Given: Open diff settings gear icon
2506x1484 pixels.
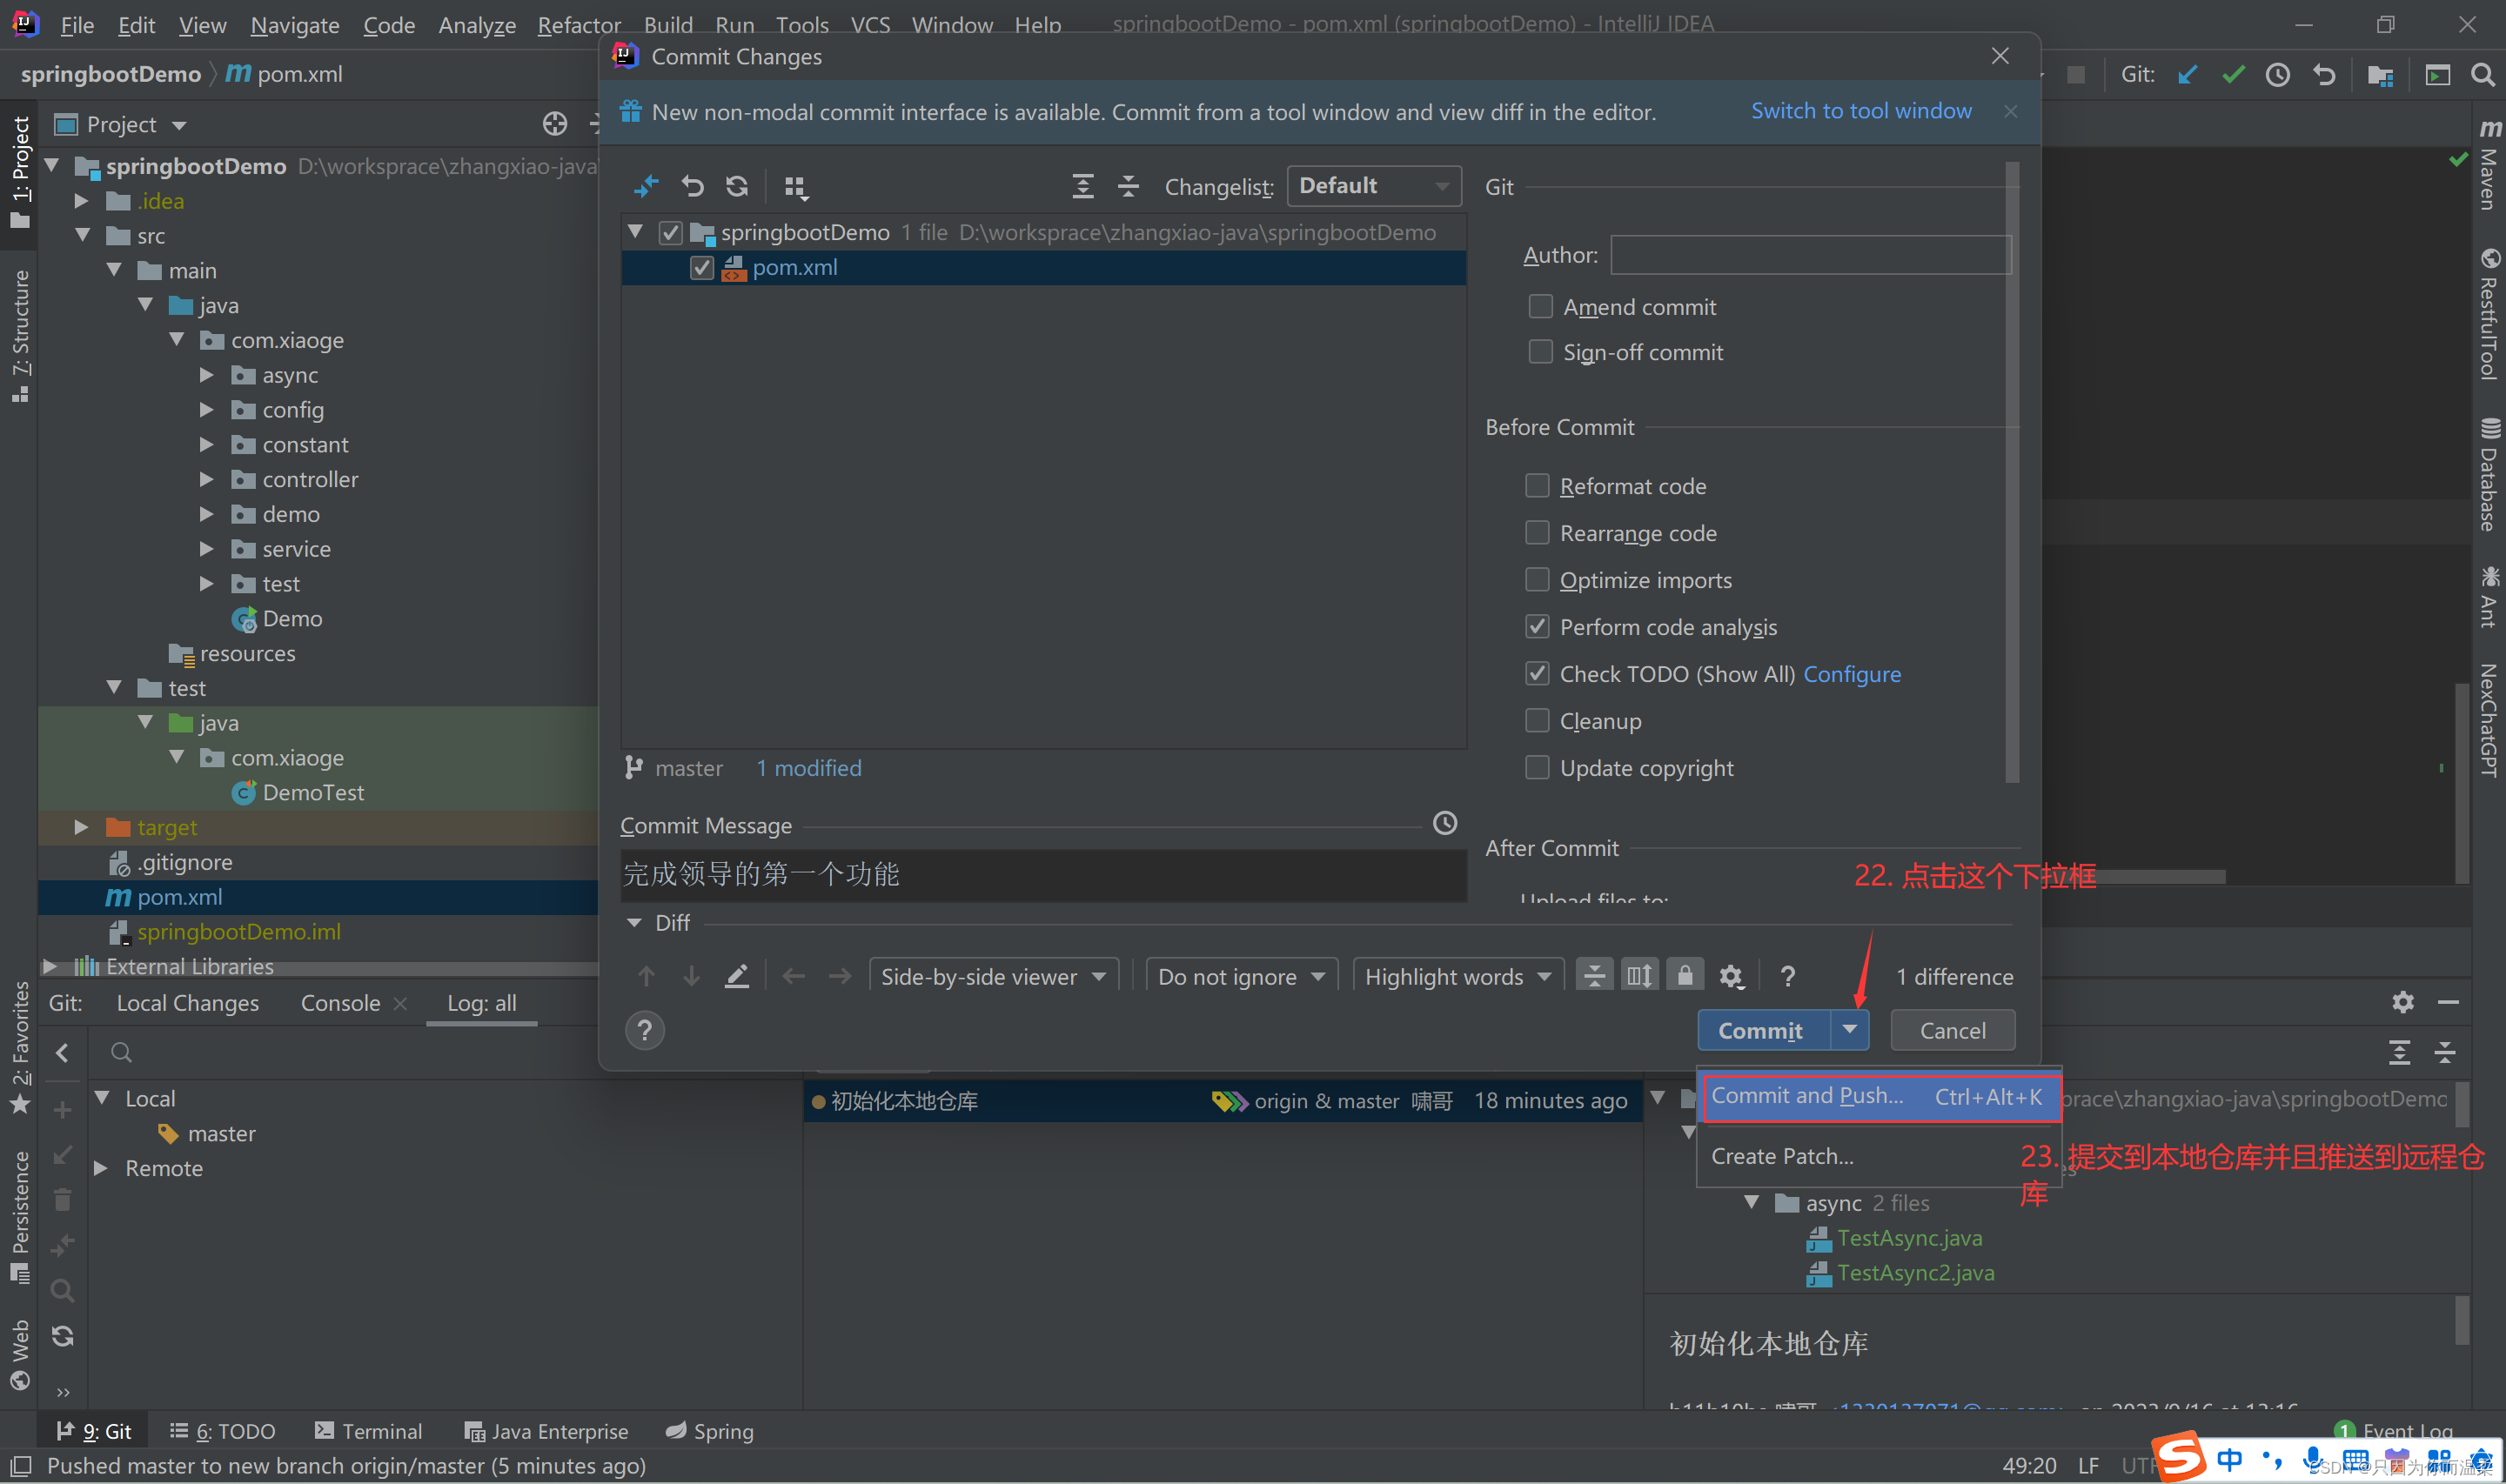Looking at the screenshot, I should 1731,976.
